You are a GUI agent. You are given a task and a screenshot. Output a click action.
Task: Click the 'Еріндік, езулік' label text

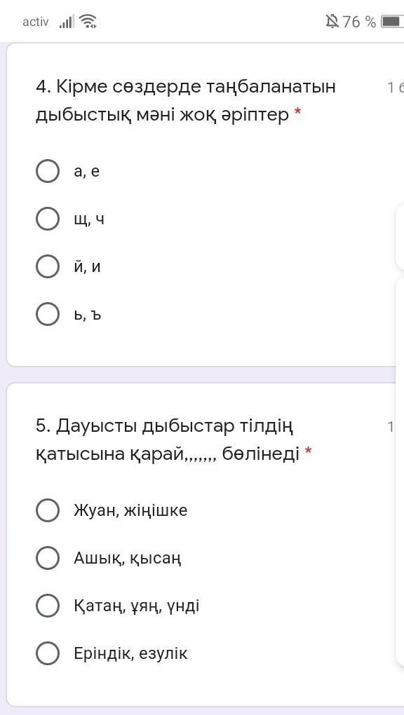(130, 653)
